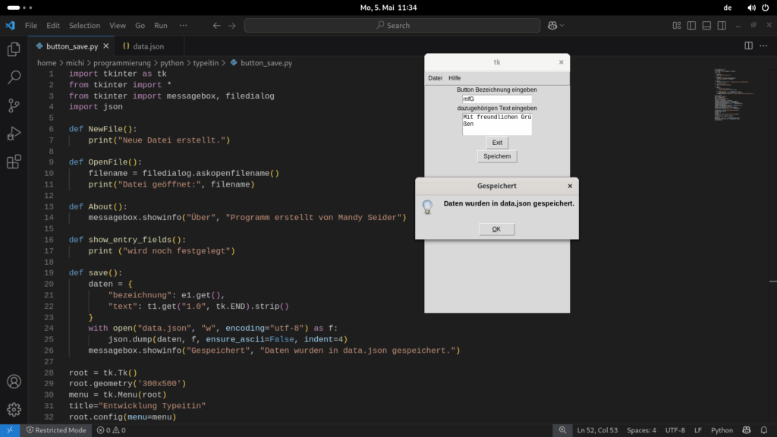
Task: Open the Run and Debug view
Action: tap(14, 134)
